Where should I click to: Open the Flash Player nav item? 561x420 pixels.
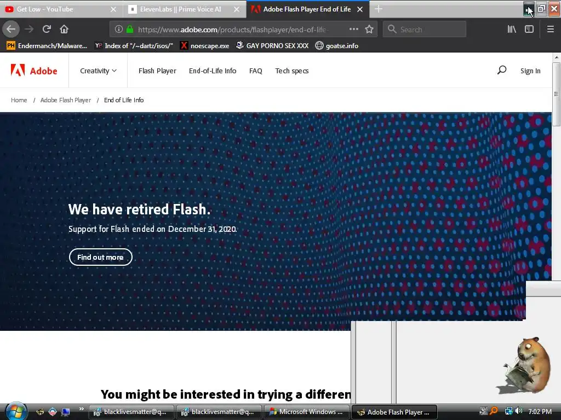click(157, 71)
